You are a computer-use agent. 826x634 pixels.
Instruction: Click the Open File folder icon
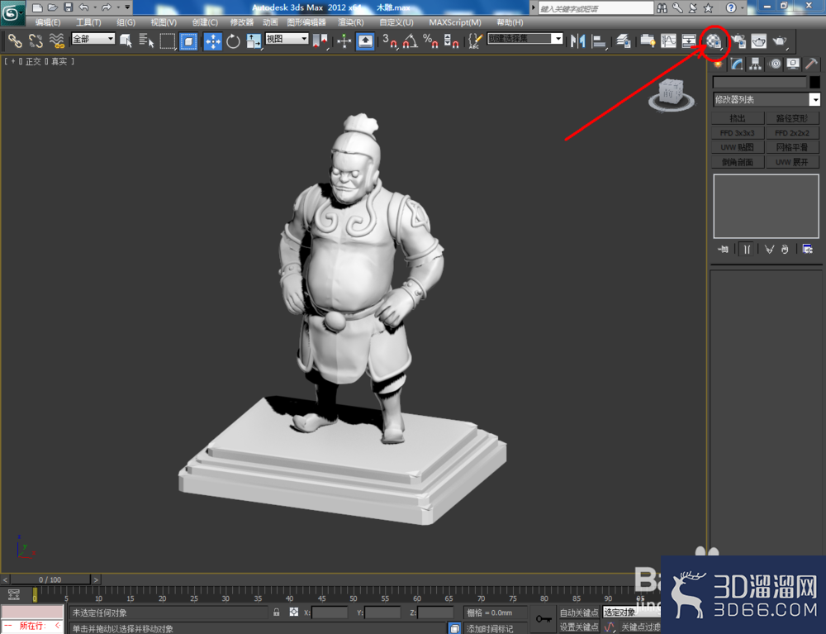(x=53, y=7)
